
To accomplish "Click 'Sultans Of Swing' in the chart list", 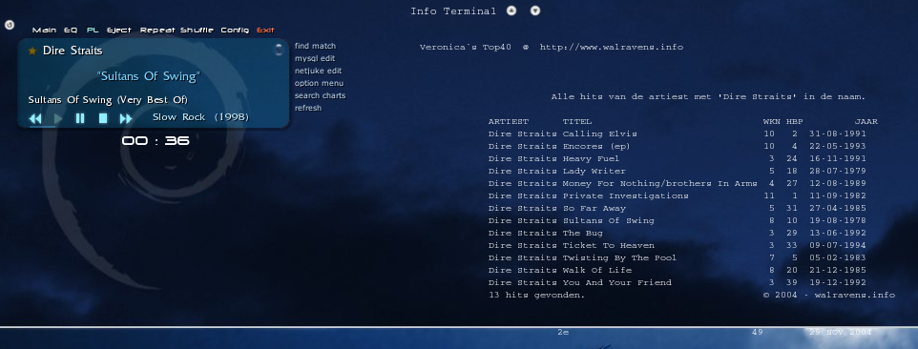I will pos(608,221).
